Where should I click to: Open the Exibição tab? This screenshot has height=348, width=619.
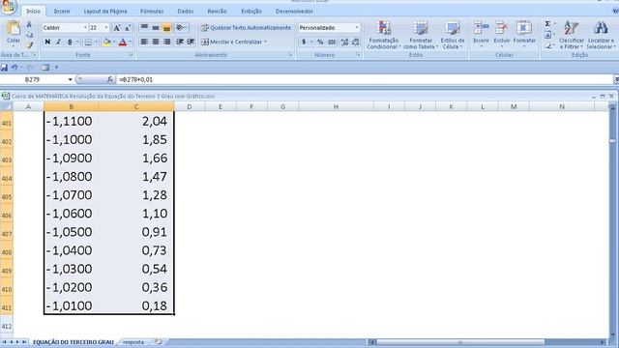[x=251, y=12]
